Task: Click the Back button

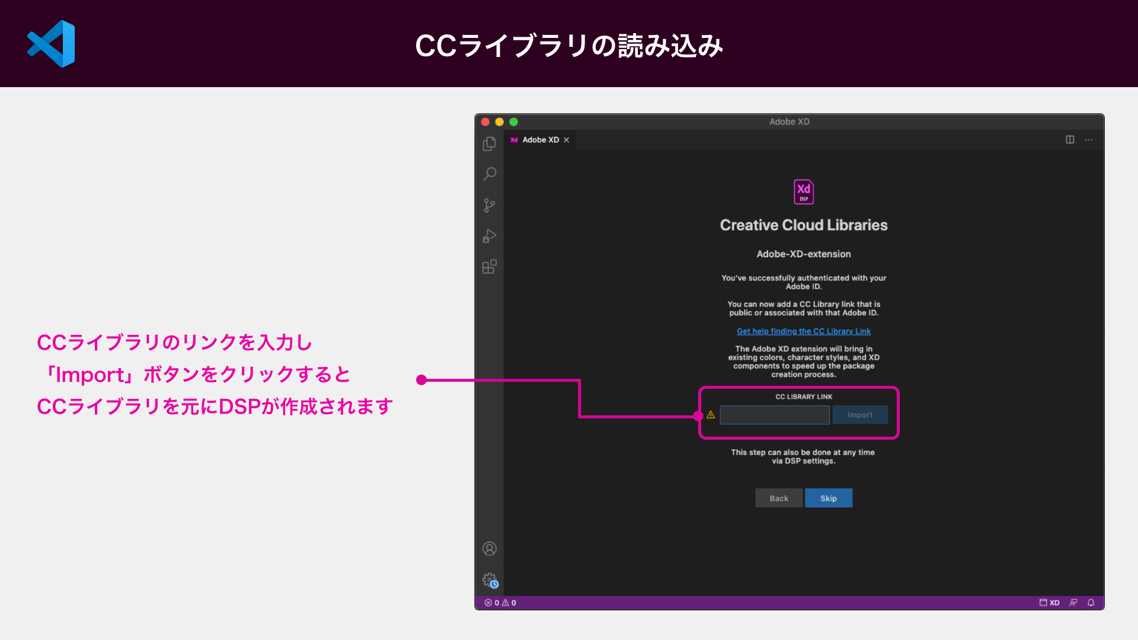Action: click(x=779, y=498)
